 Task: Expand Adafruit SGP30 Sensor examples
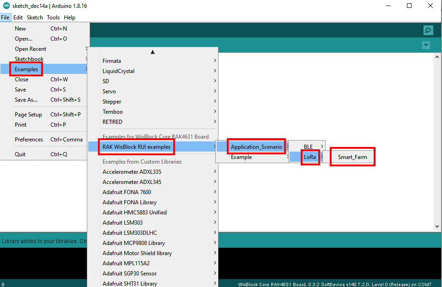tap(152, 273)
